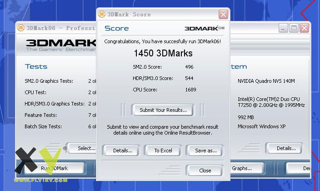Start benchmark with Run 3DMark button

(55, 168)
